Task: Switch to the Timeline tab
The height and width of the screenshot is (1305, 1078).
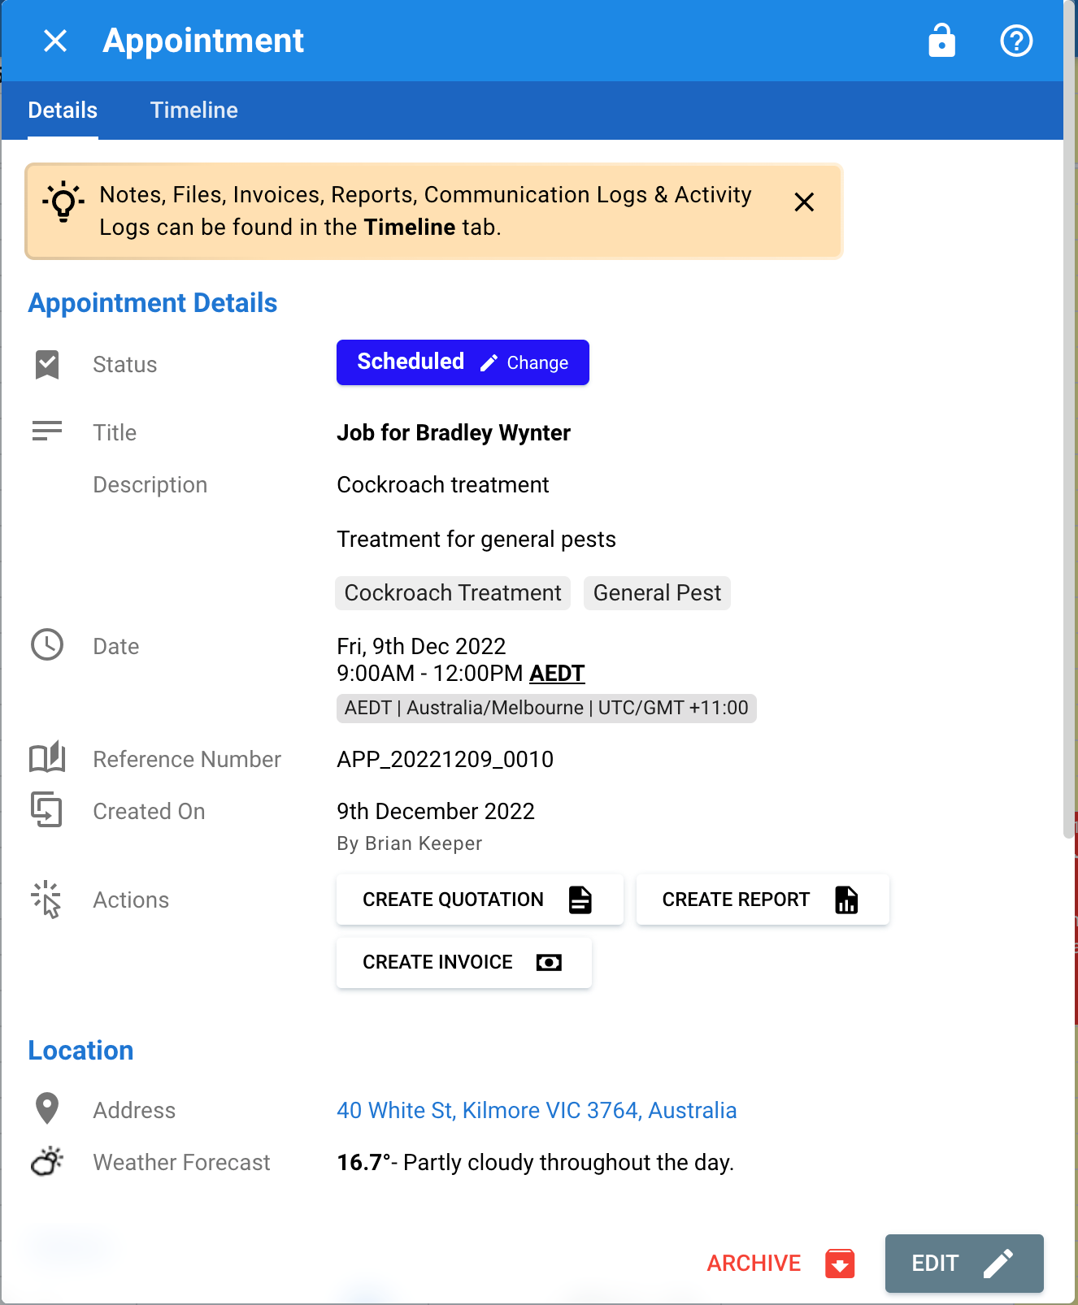Action: click(x=194, y=111)
